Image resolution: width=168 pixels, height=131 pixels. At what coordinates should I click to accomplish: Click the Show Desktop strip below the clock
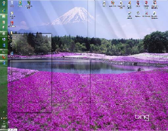click(x=4, y=130)
